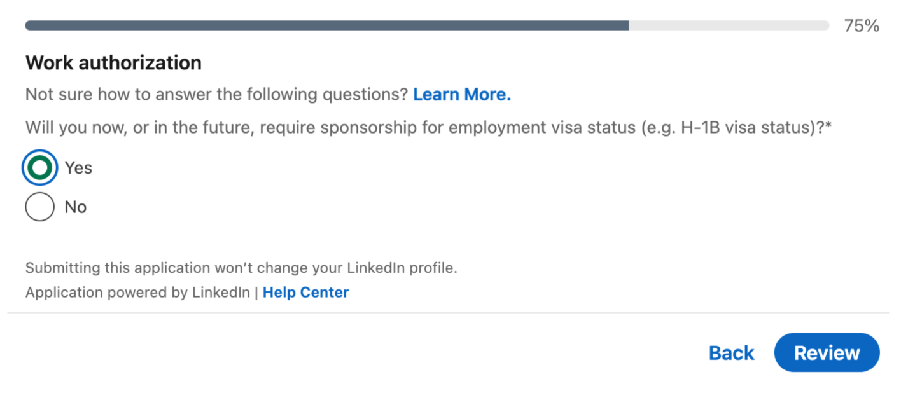This screenshot has width=915, height=393.
Task: Click the "Not sure how to answer" text
Action: click(216, 95)
